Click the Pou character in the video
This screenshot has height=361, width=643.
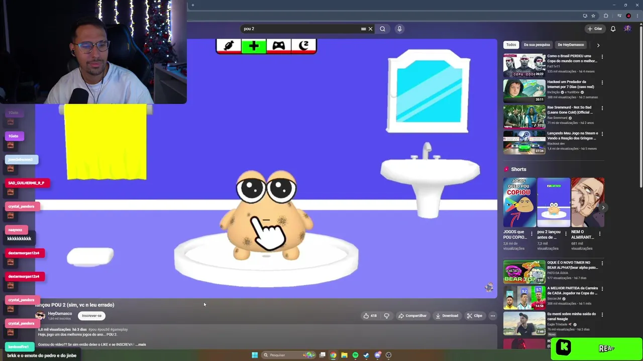tap(266, 216)
